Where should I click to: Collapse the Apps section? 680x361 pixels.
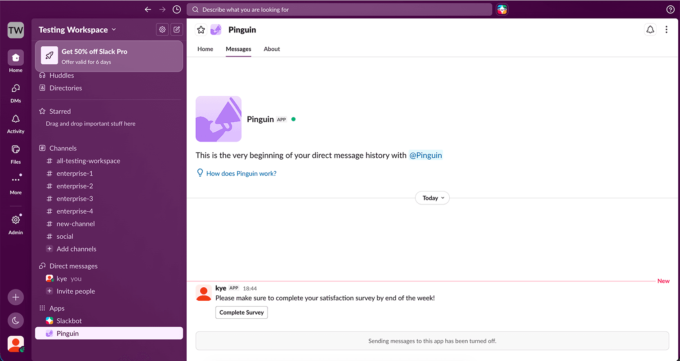click(57, 308)
